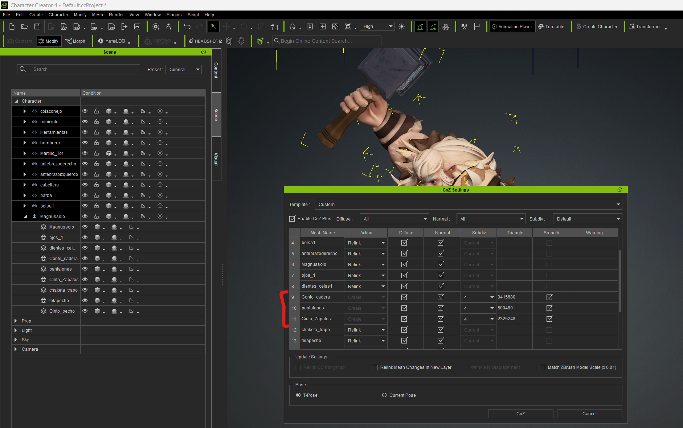Click the sun lighting icon beside High
This screenshot has height=428, width=683.
[x=402, y=26]
